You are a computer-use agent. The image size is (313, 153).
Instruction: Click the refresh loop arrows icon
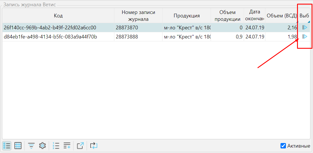tap(94, 146)
